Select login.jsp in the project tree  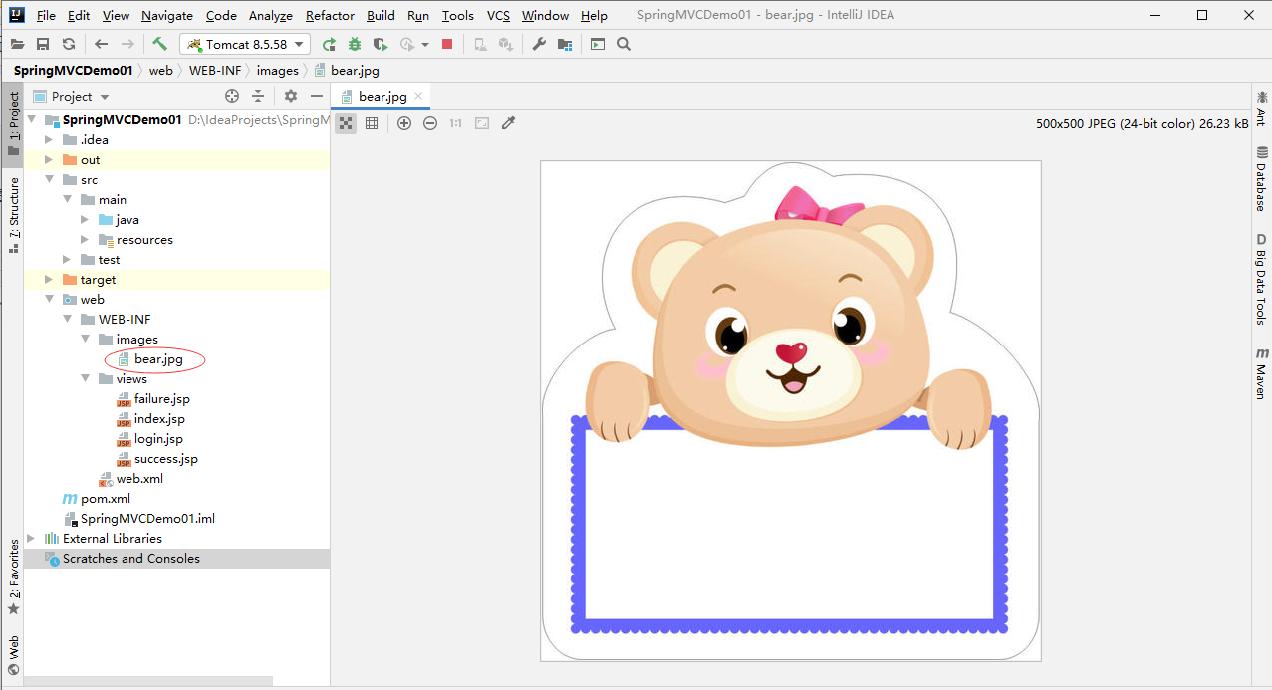pos(158,438)
